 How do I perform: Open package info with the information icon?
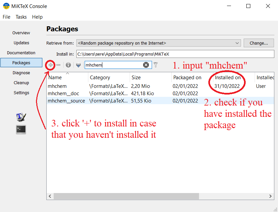[68, 65]
